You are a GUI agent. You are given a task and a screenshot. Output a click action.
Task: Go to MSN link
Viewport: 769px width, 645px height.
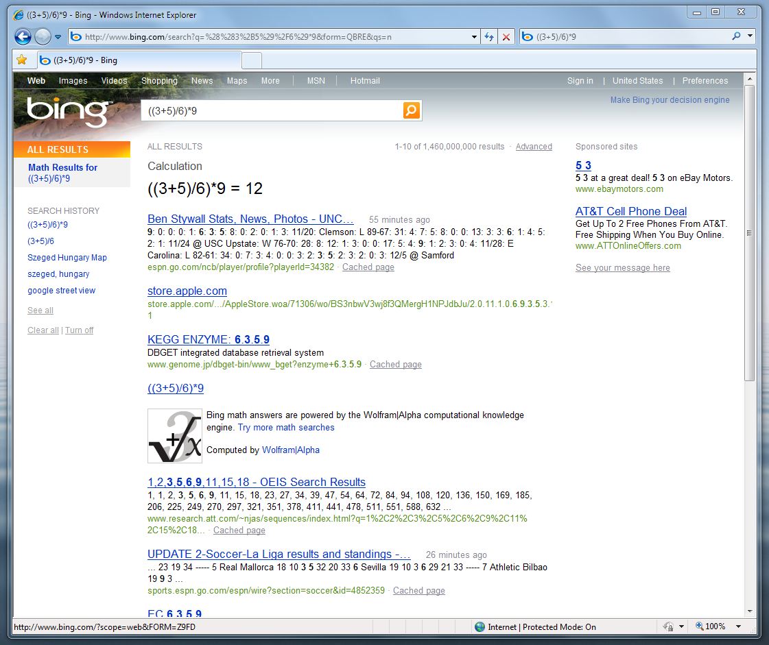coord(316,81)
